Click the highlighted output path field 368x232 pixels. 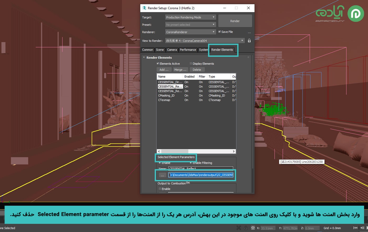pyautogui.click(x=201, y=175)
